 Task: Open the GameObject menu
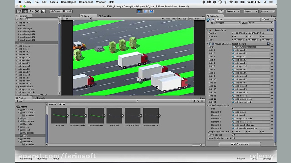click(x=68, y=2)
